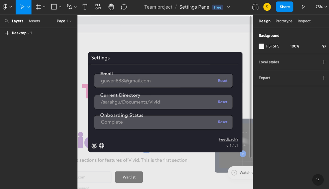
Task: Switch to the Assets tab
Action: (34, 21)
